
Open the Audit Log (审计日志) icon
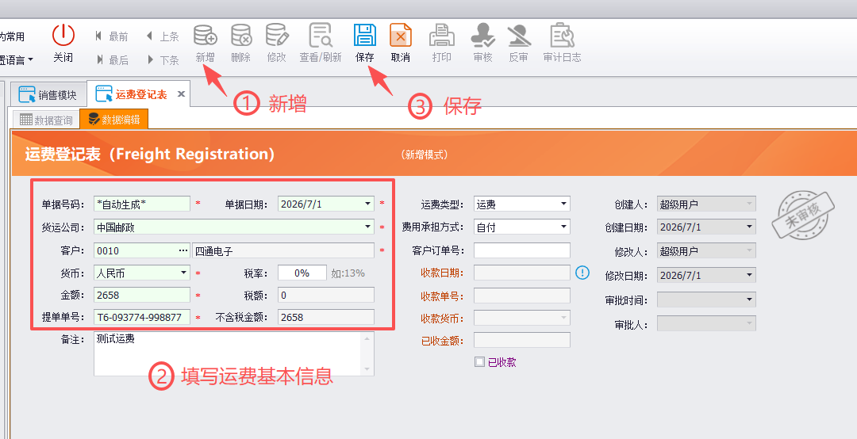tap(562, 35)
